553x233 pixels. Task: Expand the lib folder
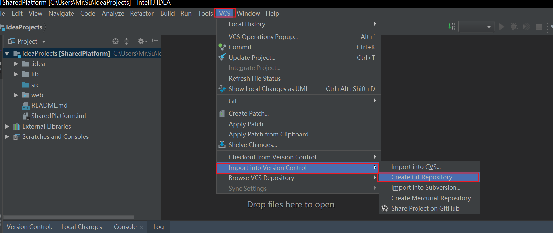16,74
